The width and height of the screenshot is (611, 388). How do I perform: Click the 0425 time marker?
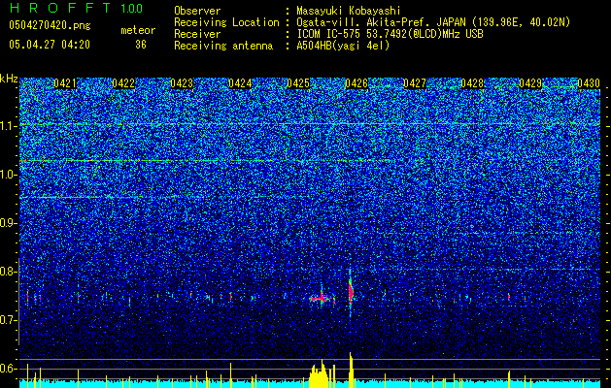(x=298, y=83)
